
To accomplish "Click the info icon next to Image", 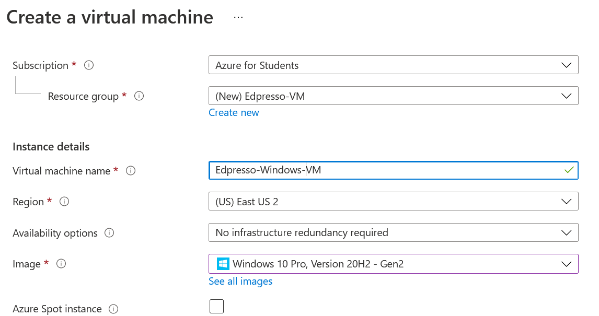I will point(61,264).
